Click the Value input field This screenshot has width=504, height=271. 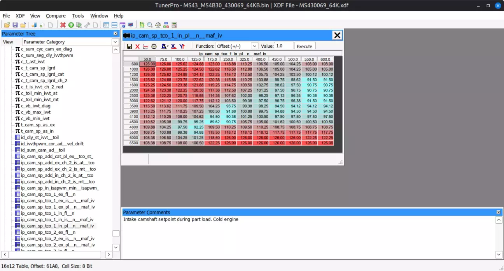[x=284, y=46]
